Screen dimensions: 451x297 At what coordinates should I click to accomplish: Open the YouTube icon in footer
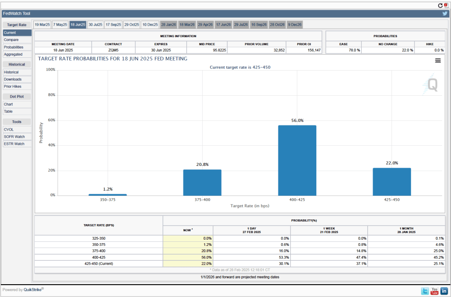434,291
